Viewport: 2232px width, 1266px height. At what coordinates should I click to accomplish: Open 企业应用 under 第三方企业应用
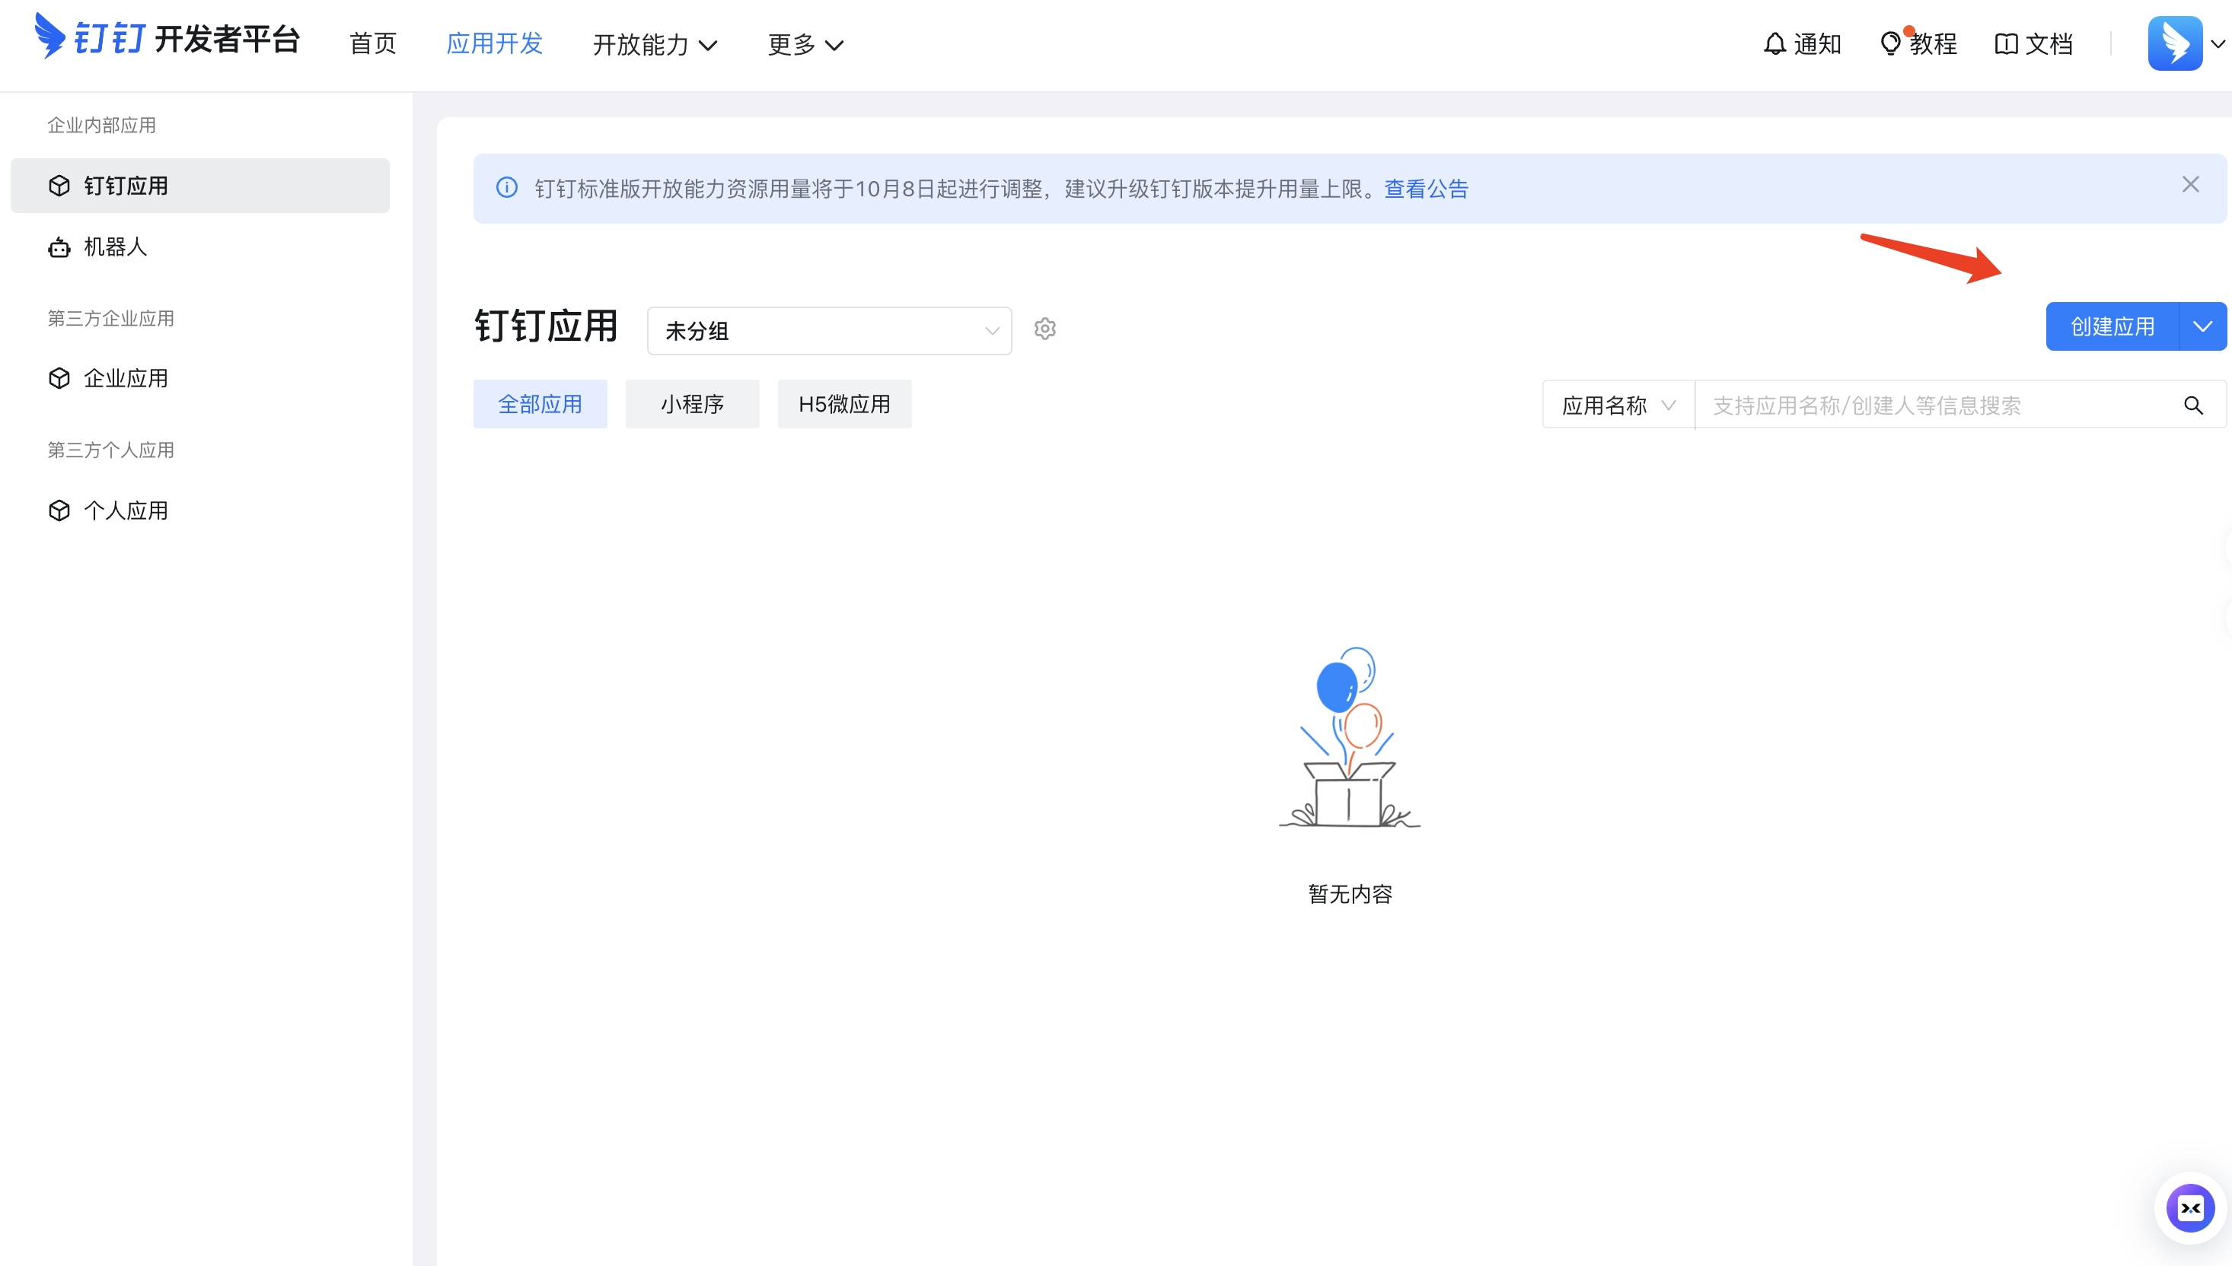(126, 378)
